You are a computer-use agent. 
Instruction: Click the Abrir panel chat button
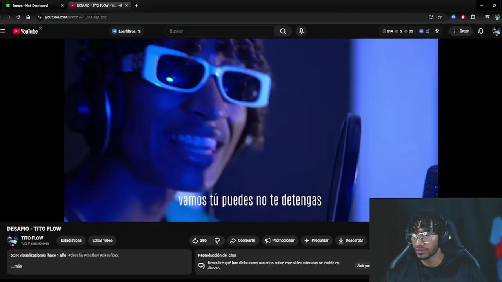click(x=363, y=266)
